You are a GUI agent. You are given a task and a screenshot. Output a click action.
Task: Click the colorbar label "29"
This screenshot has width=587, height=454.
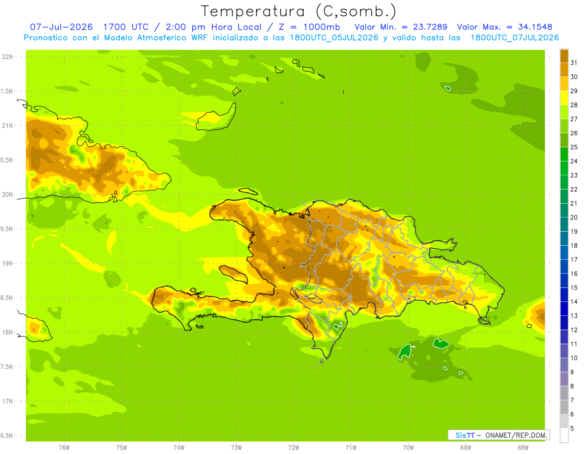click(574, 91)
